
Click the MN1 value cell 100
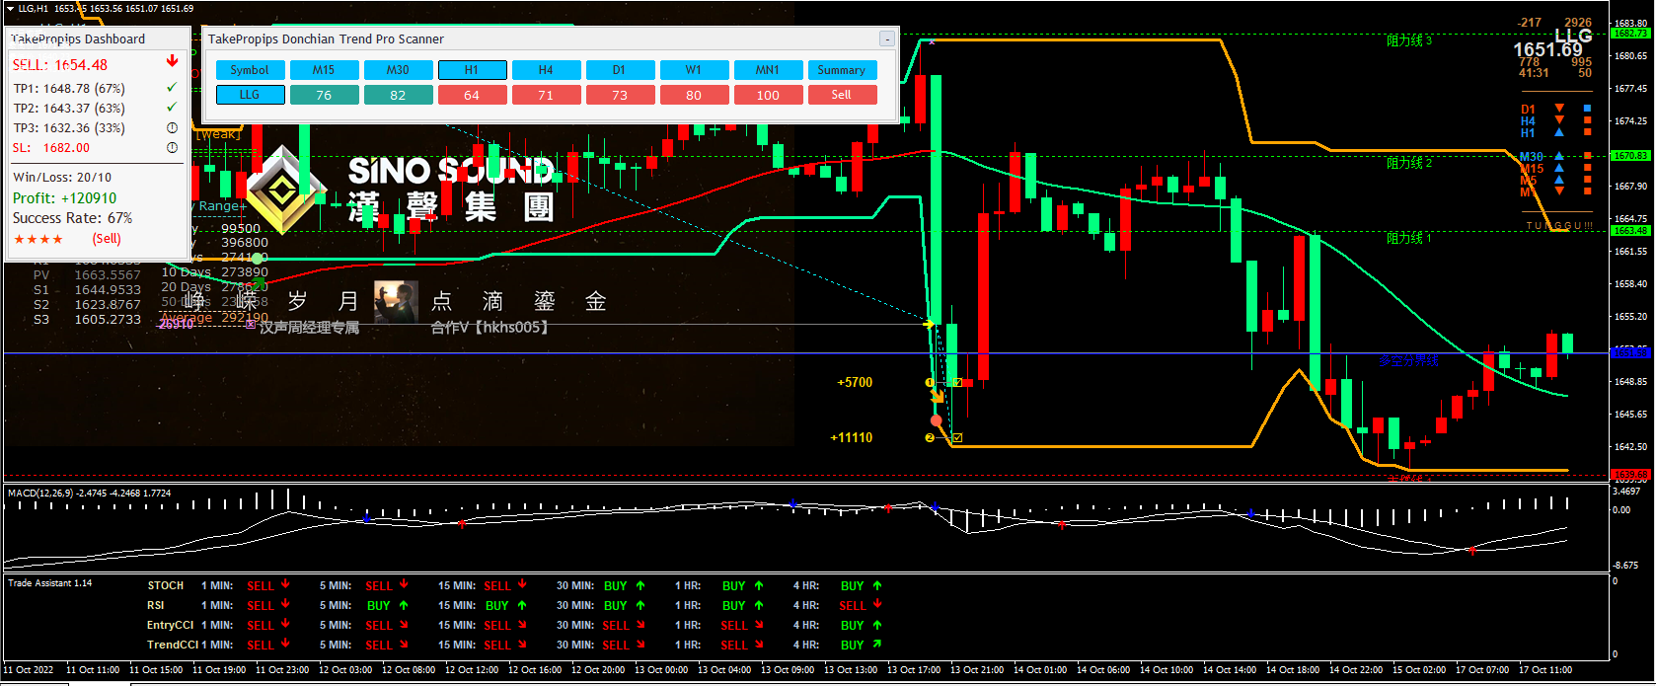pos(768,95)
